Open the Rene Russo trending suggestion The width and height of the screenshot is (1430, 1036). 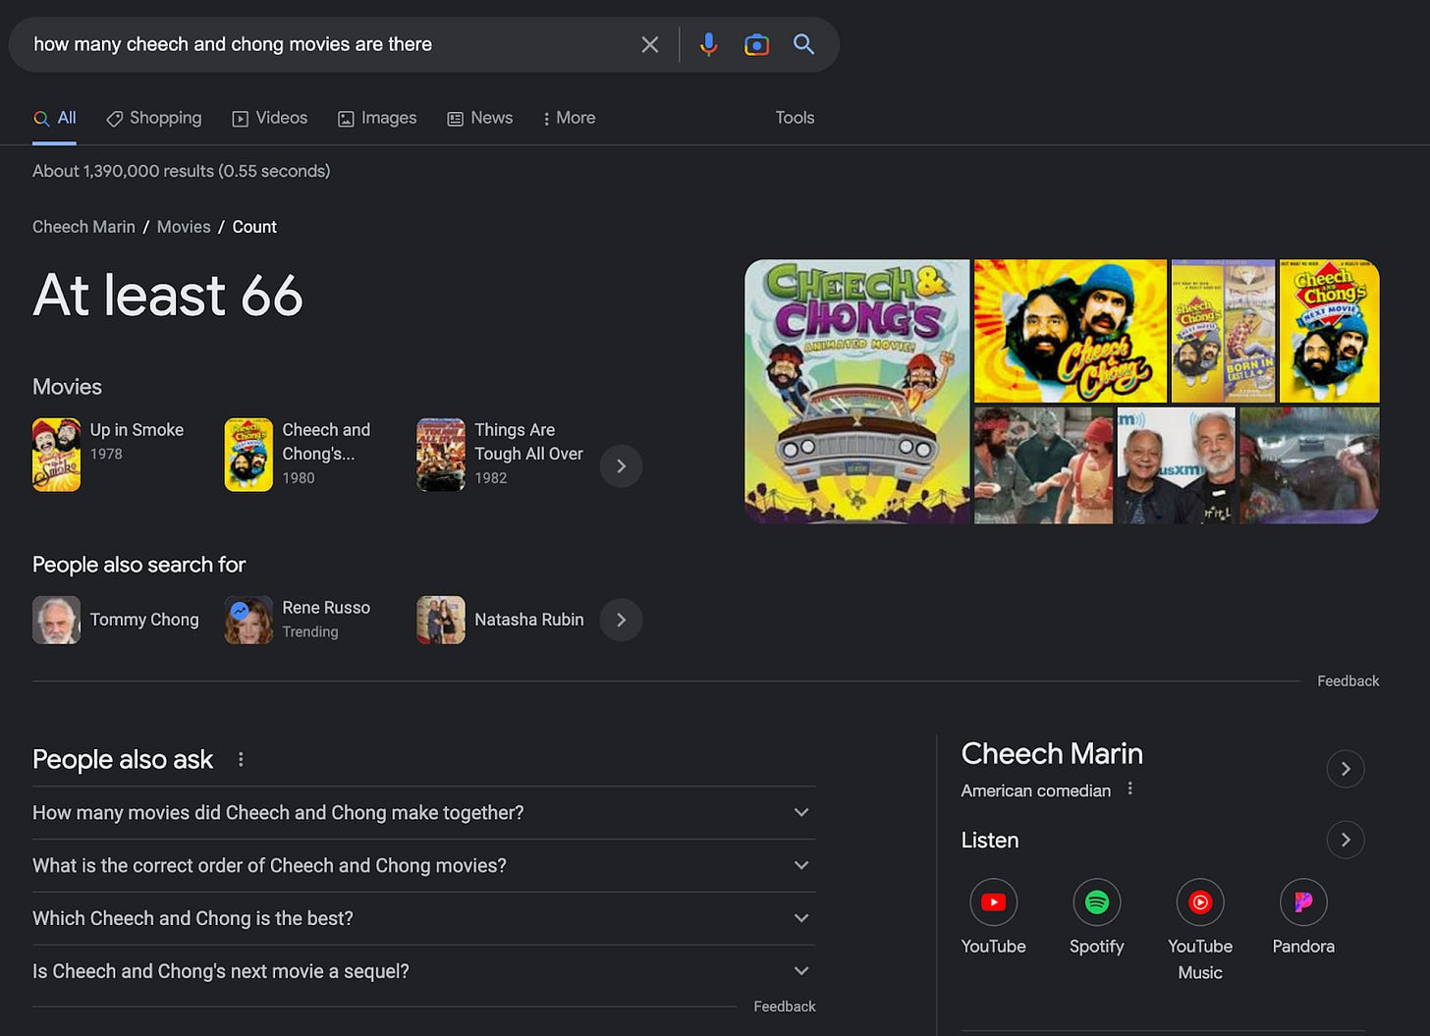[299, 620]
